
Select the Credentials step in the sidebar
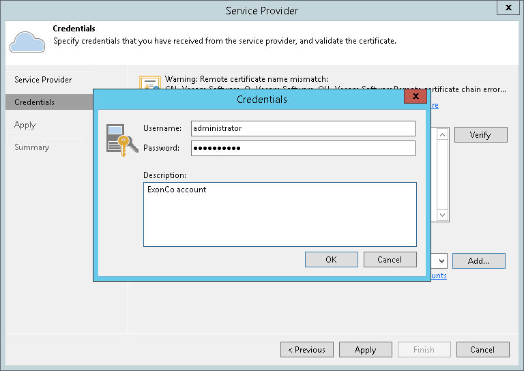pyautogui.click(x=35, y=102)
